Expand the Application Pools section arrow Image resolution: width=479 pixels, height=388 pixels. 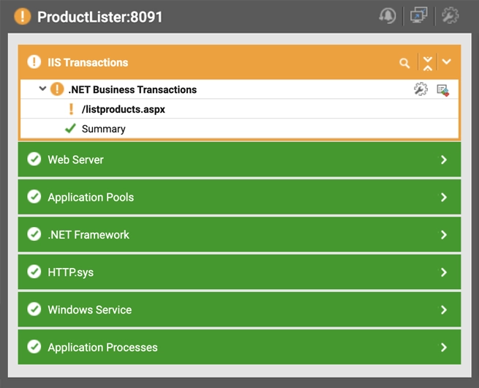pos(444,197)
